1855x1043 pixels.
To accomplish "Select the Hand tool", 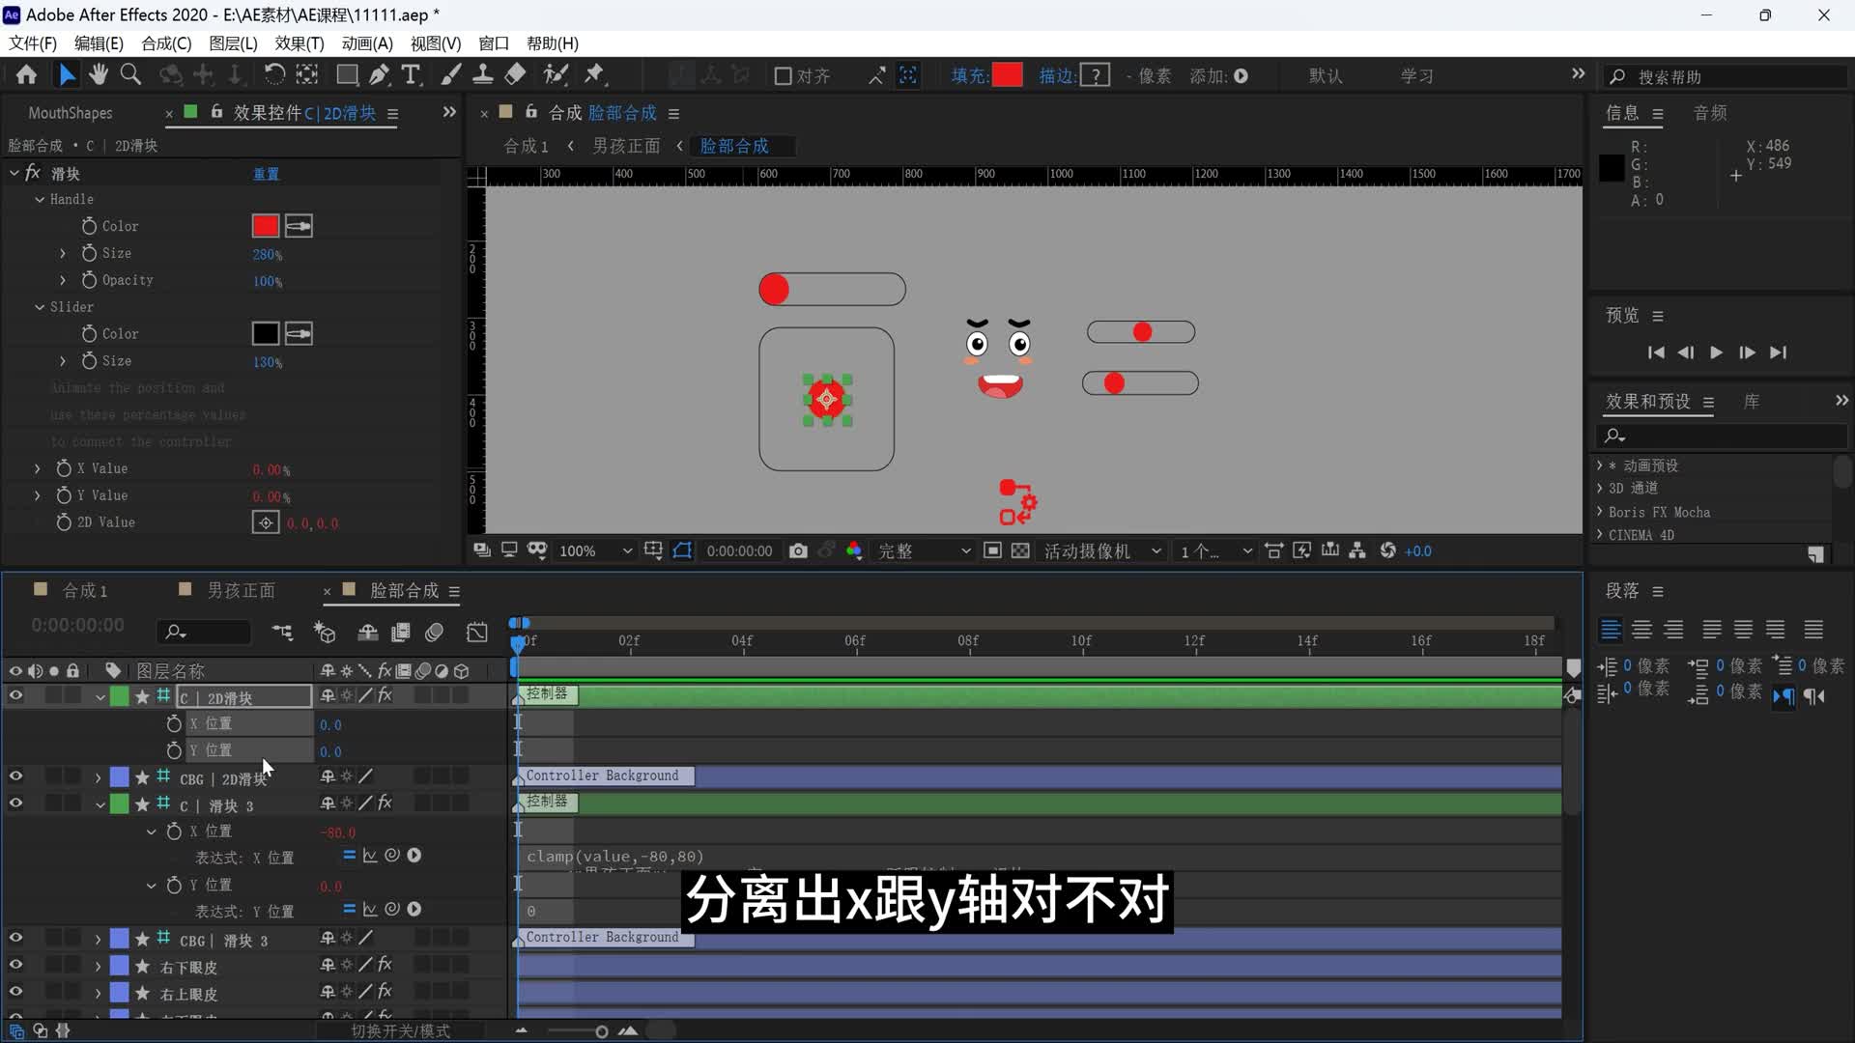I will pos(98,75).
